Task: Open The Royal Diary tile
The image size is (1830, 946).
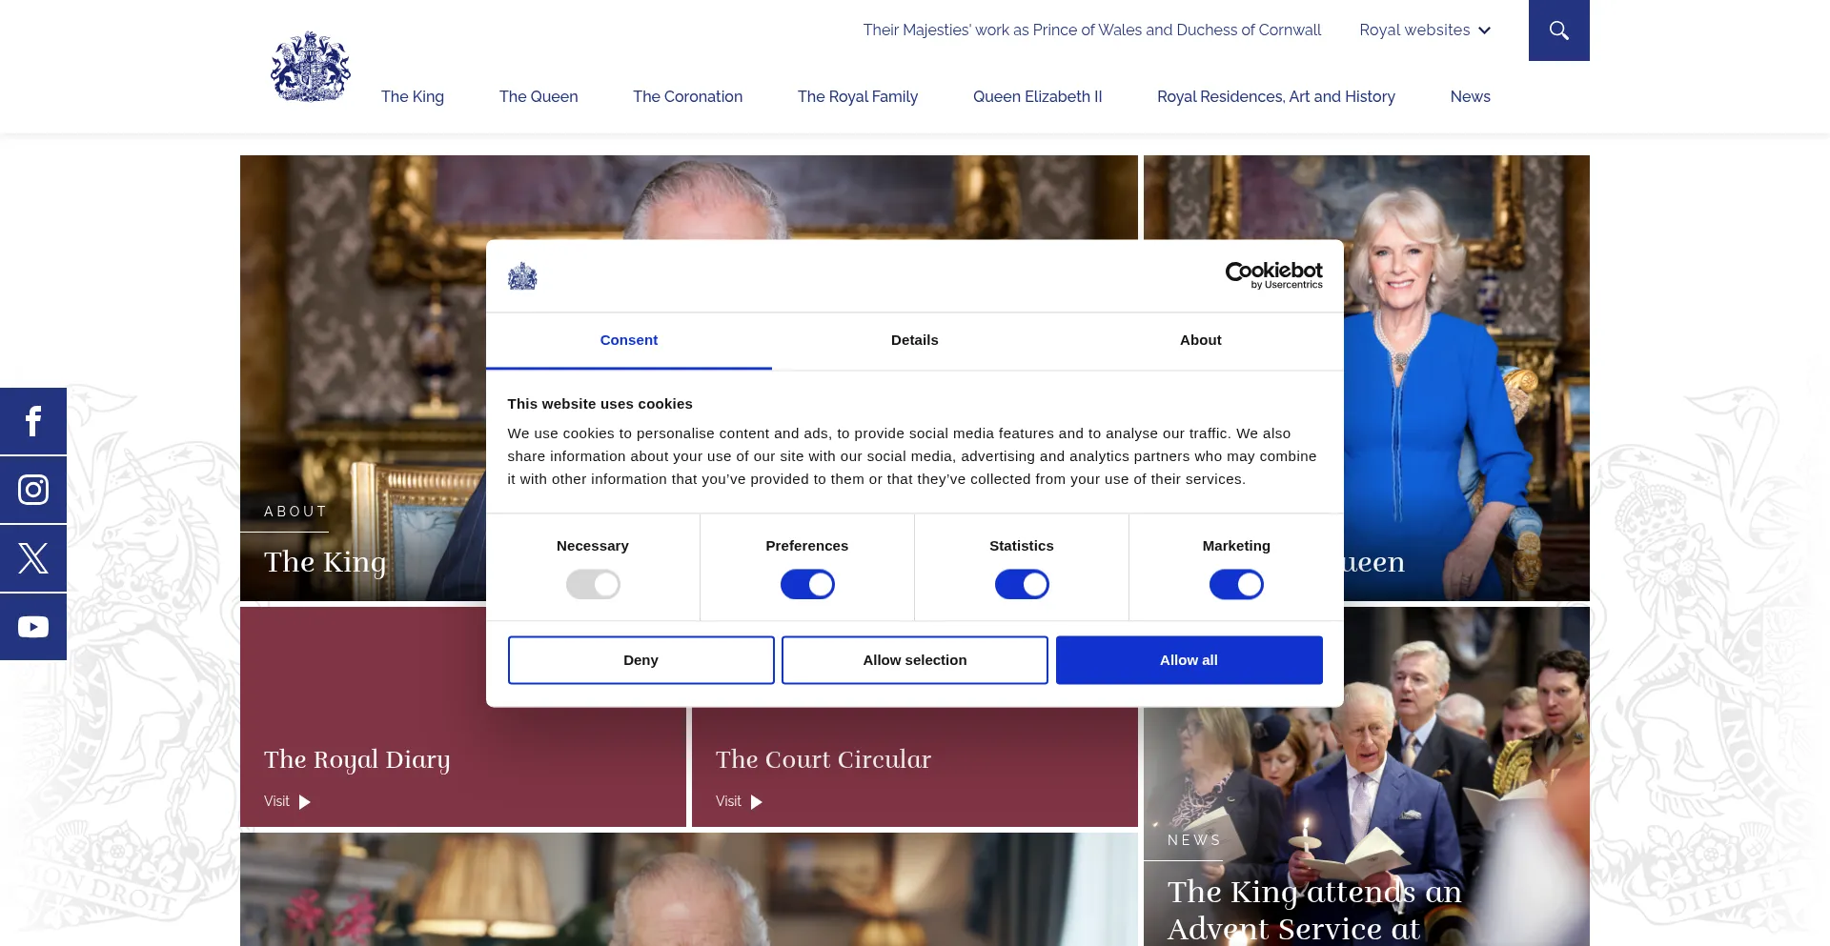Action: coord(463,716)
